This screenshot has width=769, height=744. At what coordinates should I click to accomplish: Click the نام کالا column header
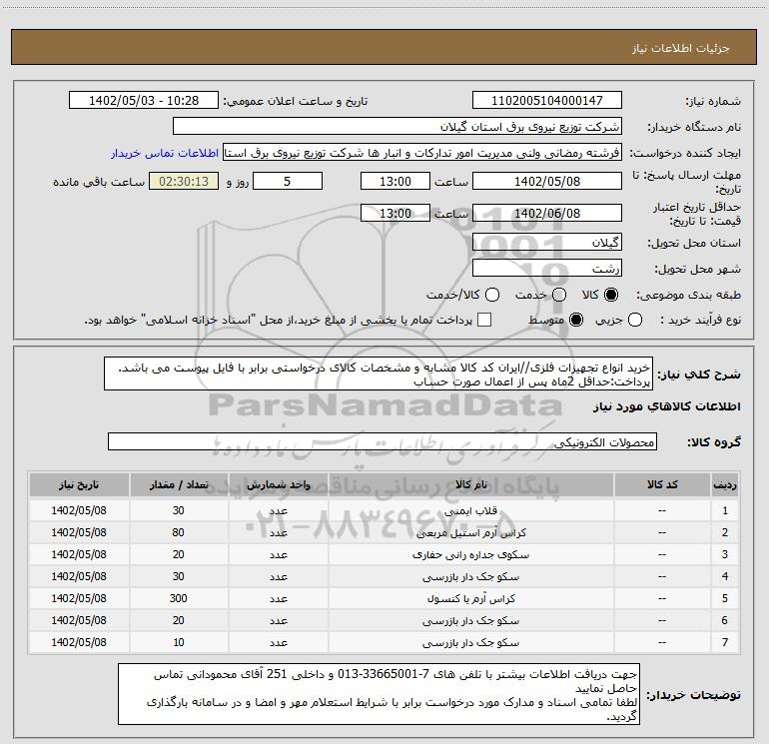click(x=470, y=484)
